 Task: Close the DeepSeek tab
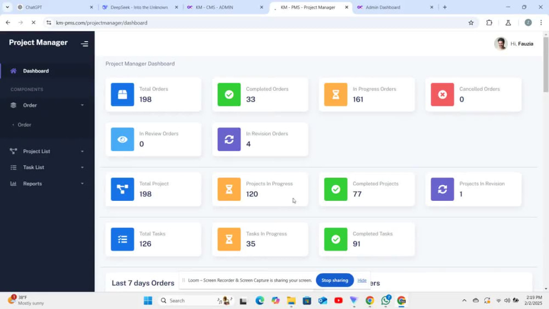(176, 7)
